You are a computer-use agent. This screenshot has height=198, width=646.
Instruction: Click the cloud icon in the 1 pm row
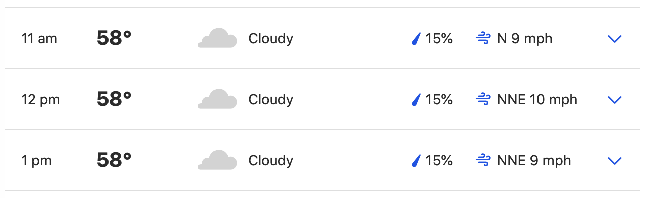click(x=218, y=160)
